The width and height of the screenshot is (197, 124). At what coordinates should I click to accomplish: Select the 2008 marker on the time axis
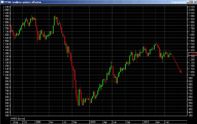(x=38, y=122)
